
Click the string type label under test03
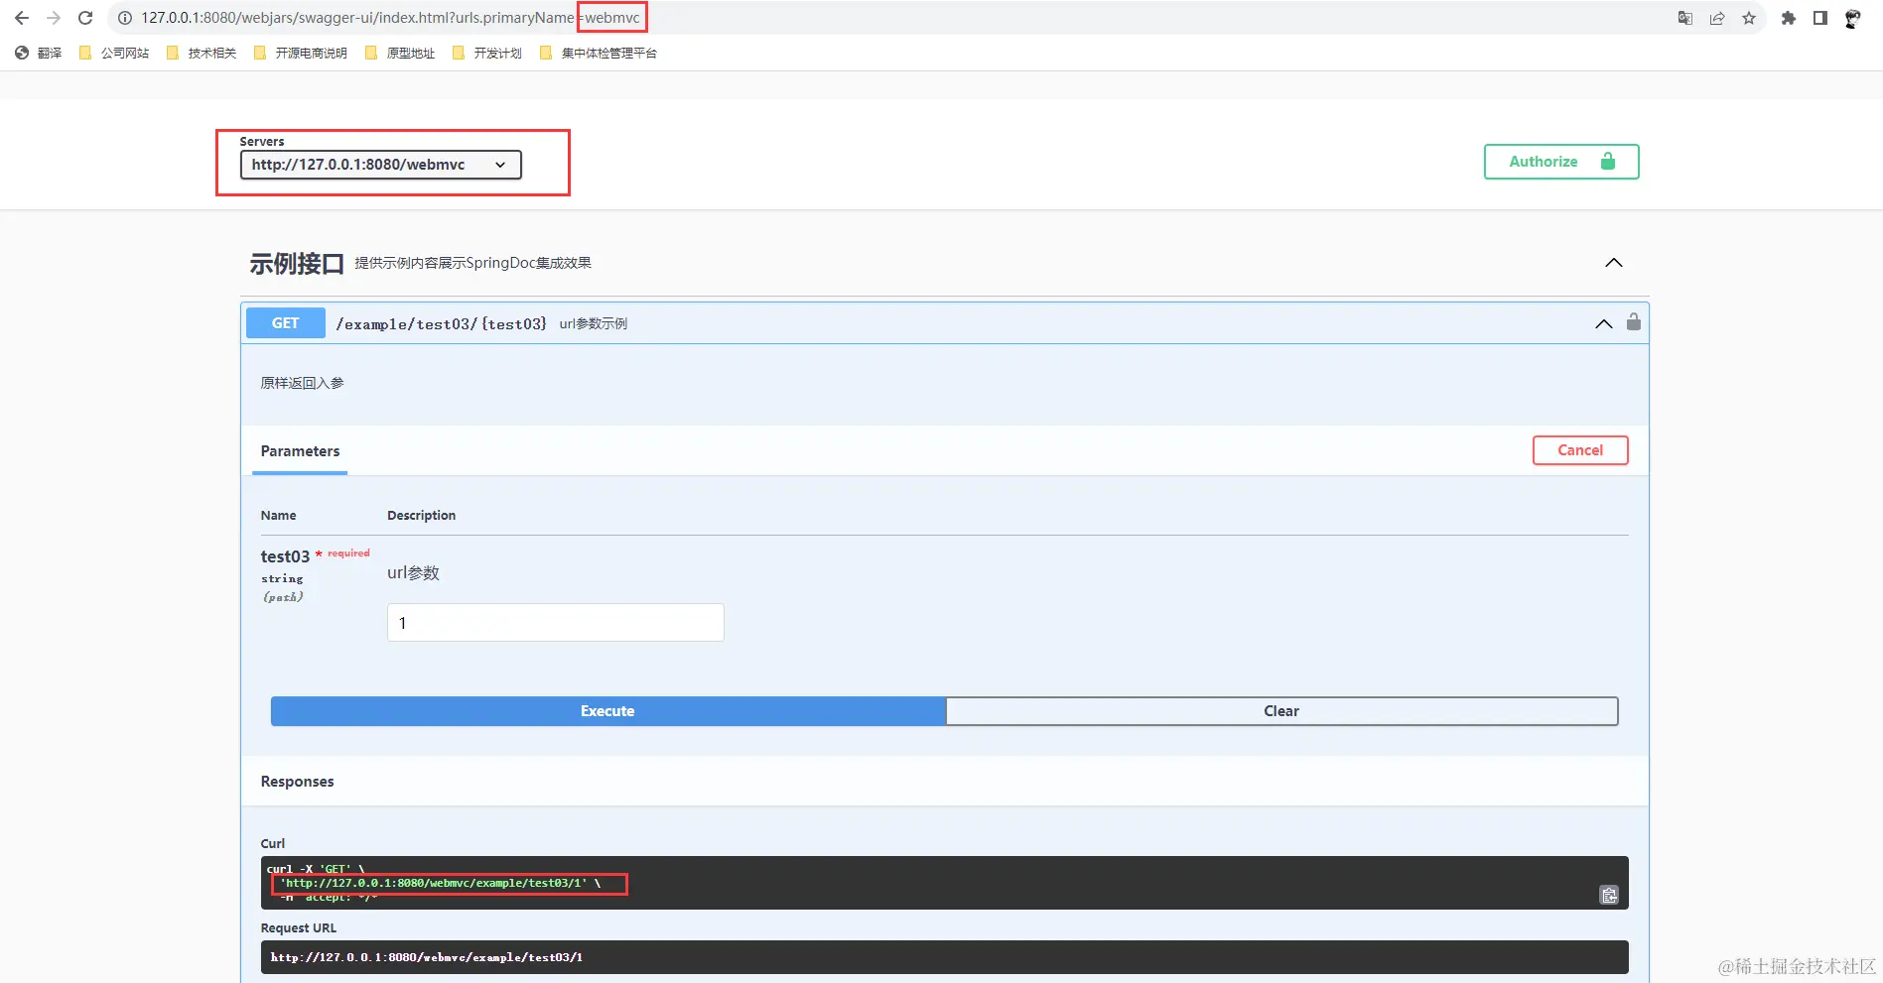(282, 578)
